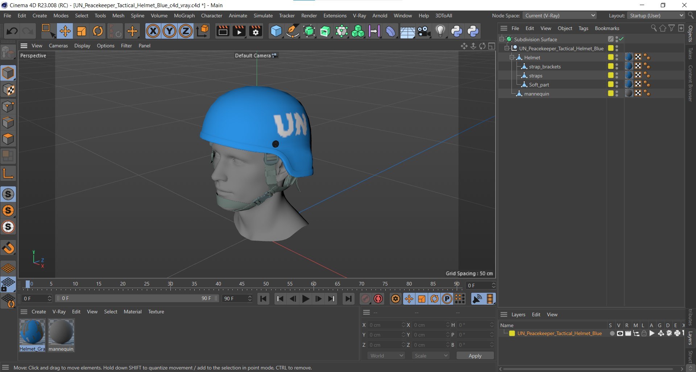Image resolution: width=696 pixels, height=372 pixels.
Task: Toggle Subdivision Surface green checkmark
Action: 621,39
